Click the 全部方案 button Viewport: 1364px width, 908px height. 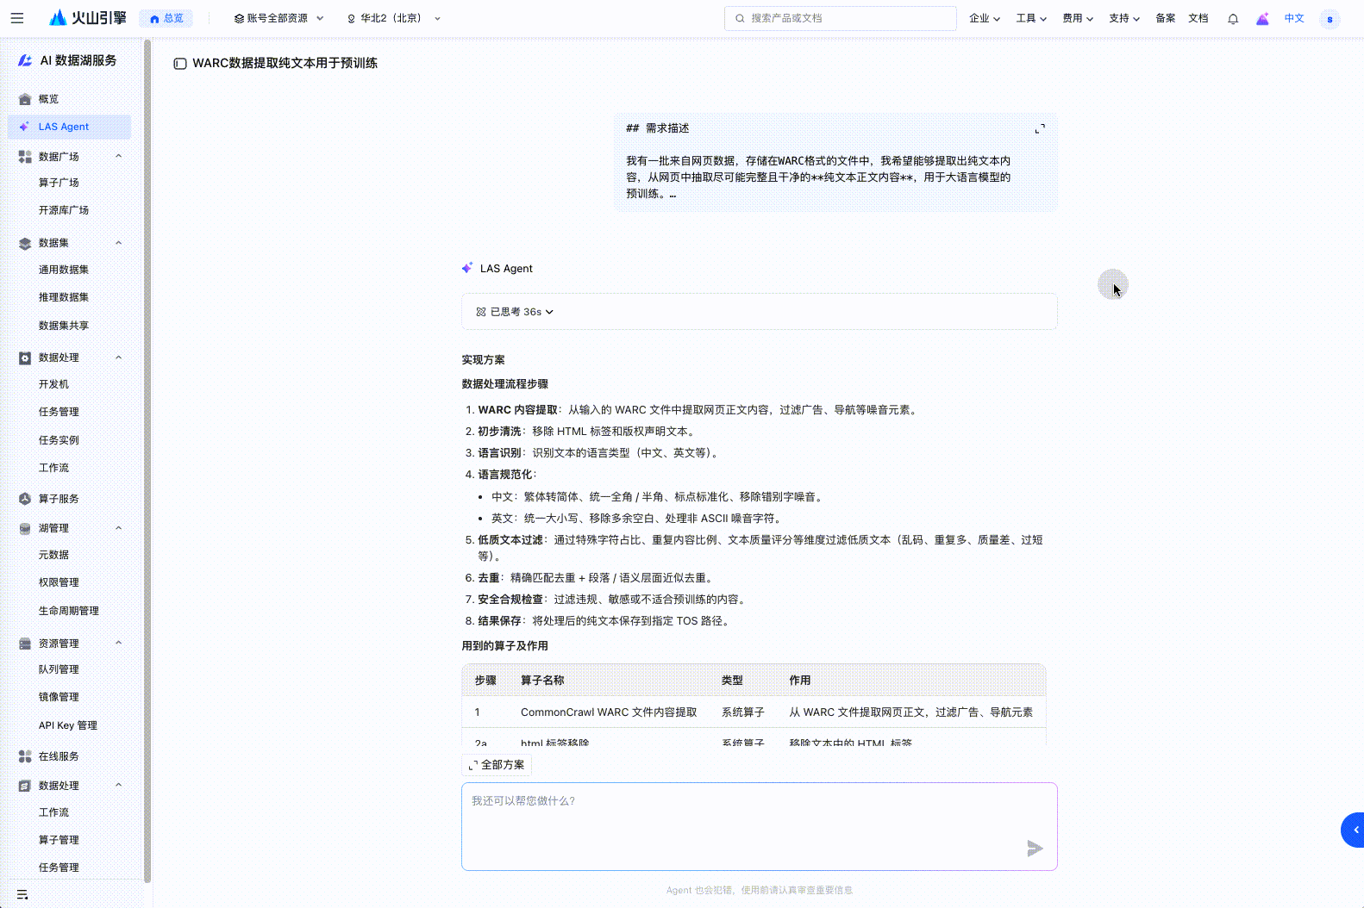coord(497,765)
